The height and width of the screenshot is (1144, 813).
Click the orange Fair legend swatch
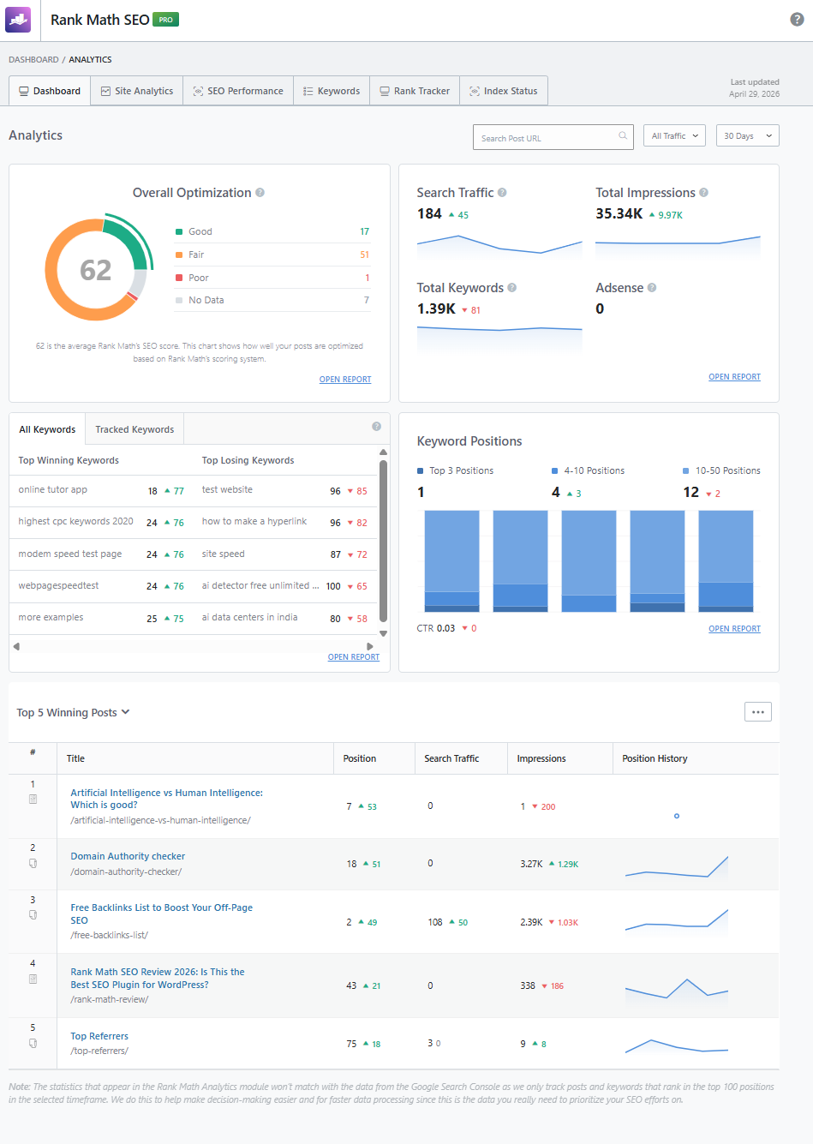tap(179, 255)
